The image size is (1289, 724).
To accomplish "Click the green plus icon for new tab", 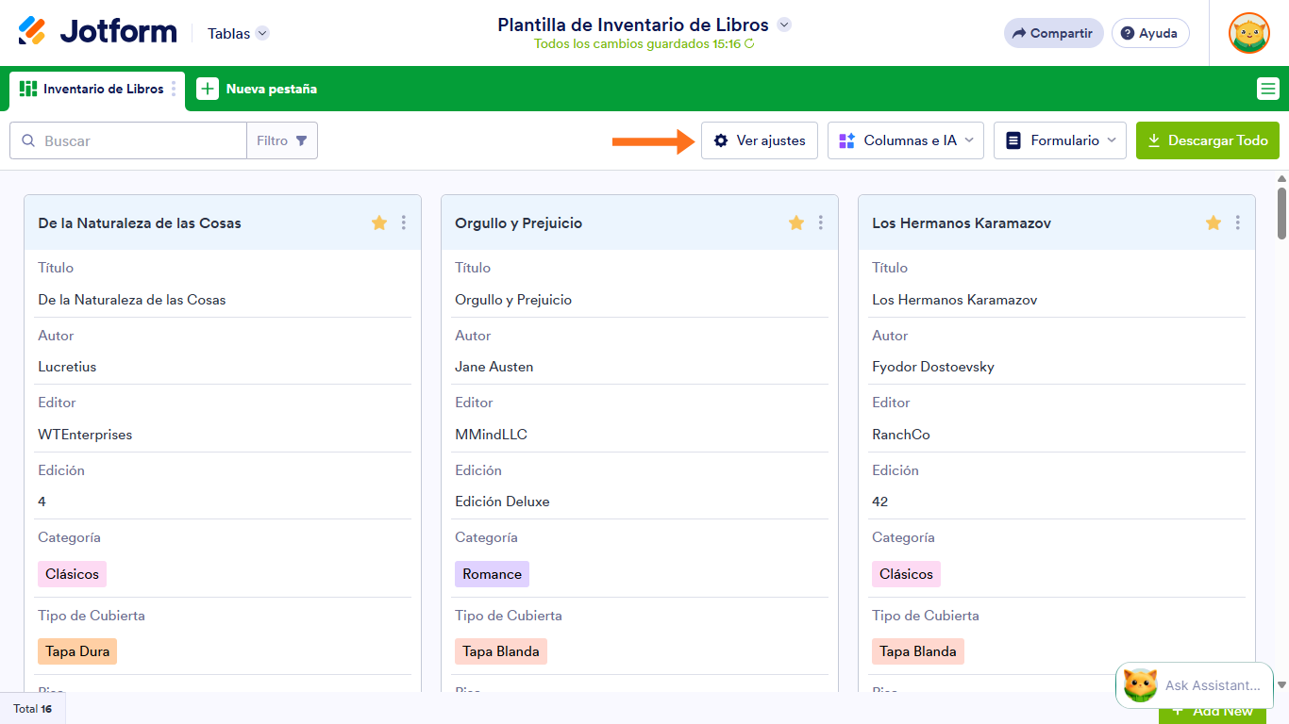I will (208, 89).
